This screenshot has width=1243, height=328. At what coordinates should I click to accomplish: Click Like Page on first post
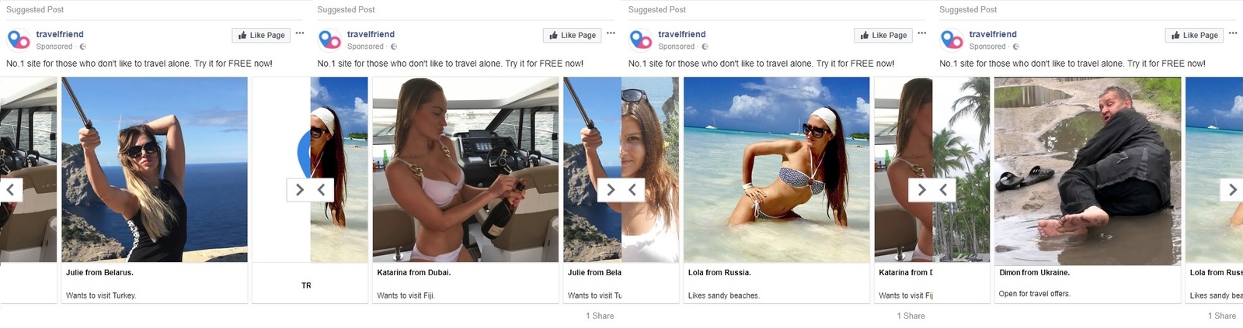261,35
